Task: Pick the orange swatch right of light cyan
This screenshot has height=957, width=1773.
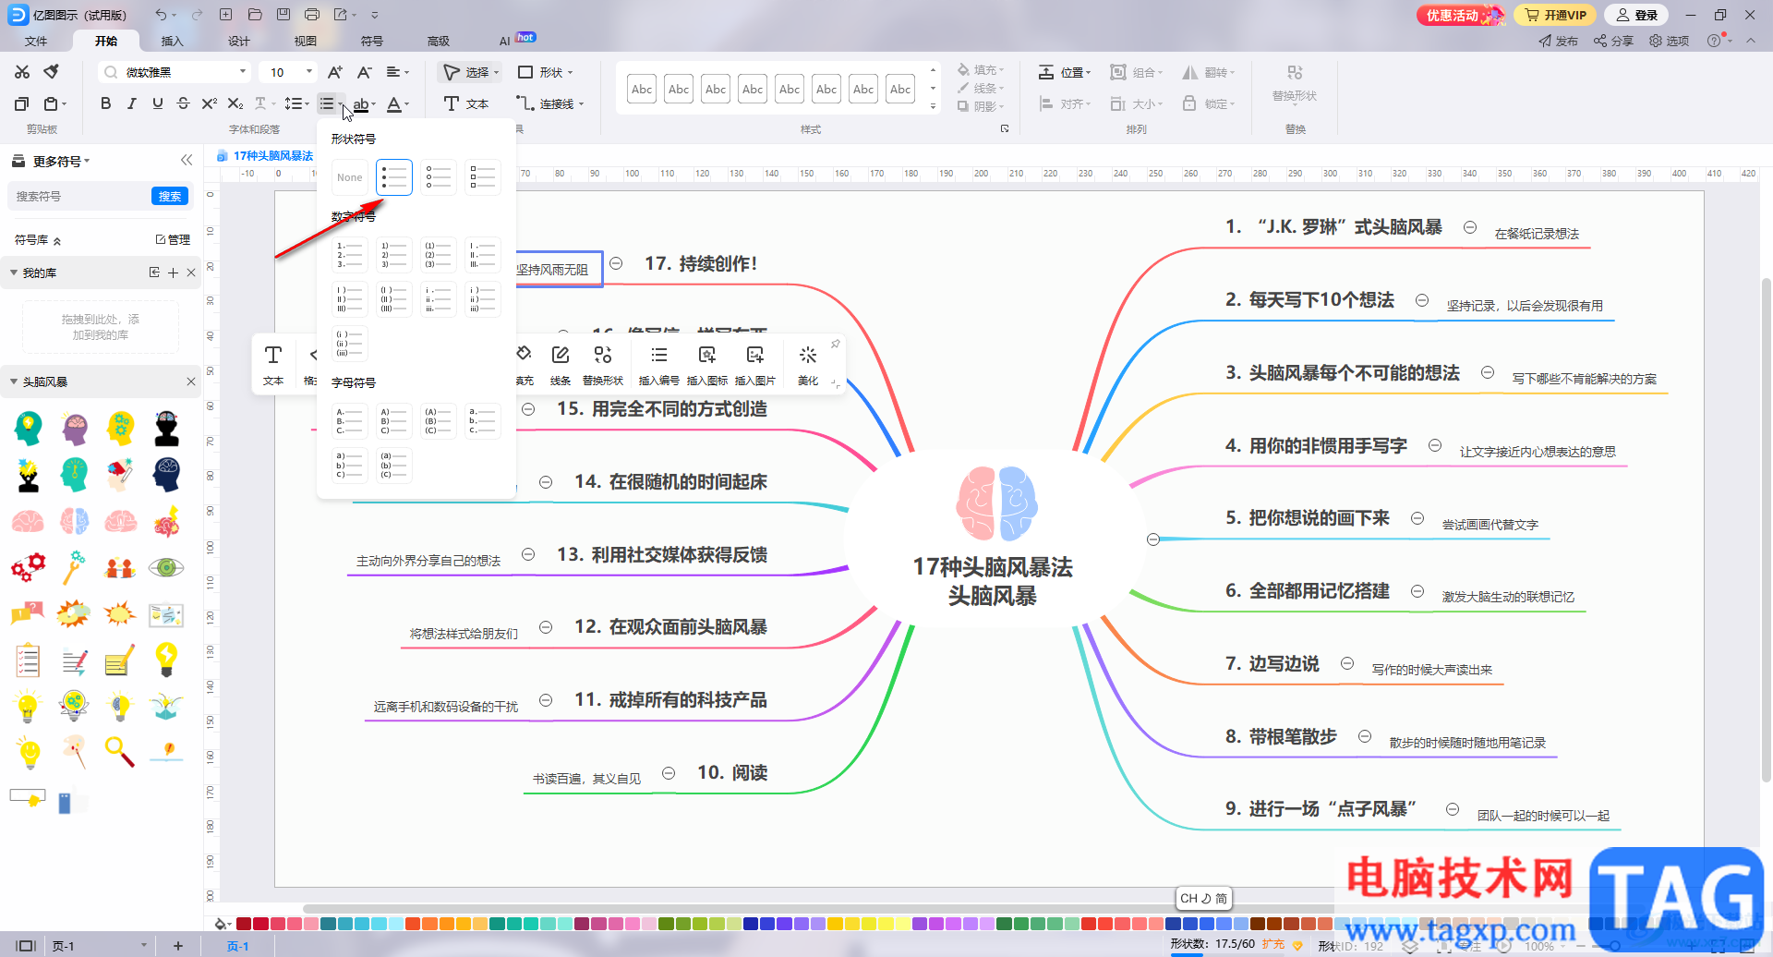Action: (x=413, y=924)
